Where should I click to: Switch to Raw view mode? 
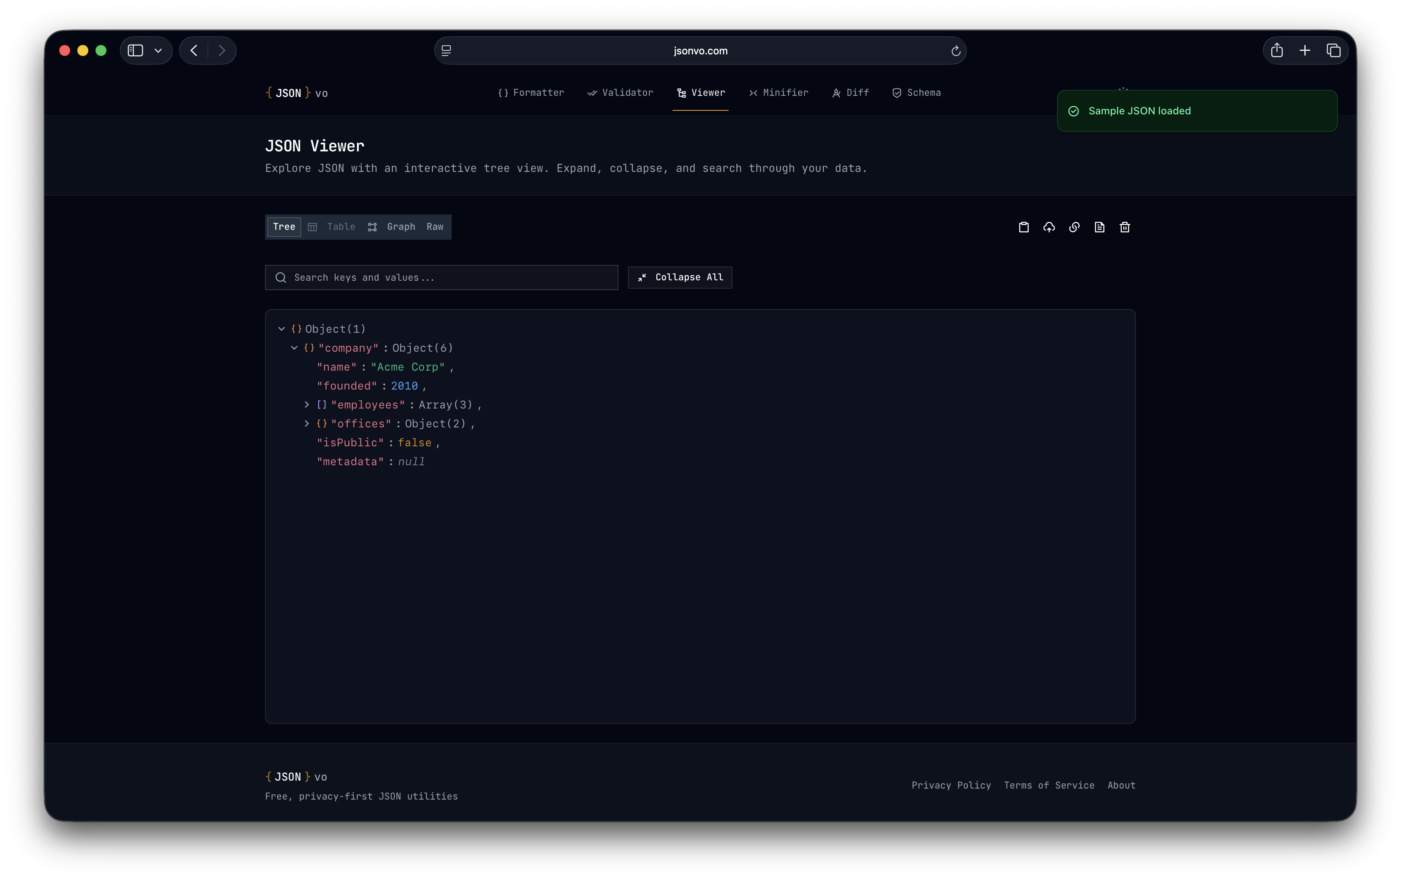click(435, 227)
